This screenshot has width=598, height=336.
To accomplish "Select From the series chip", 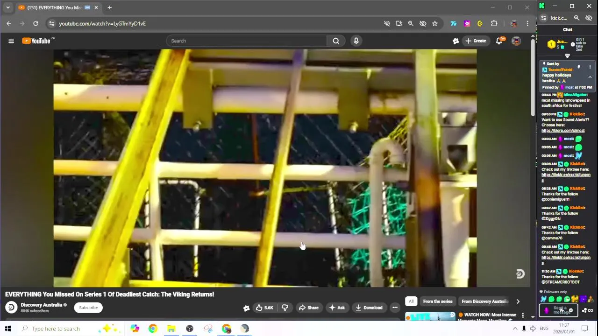I will [x=438, y=301].
